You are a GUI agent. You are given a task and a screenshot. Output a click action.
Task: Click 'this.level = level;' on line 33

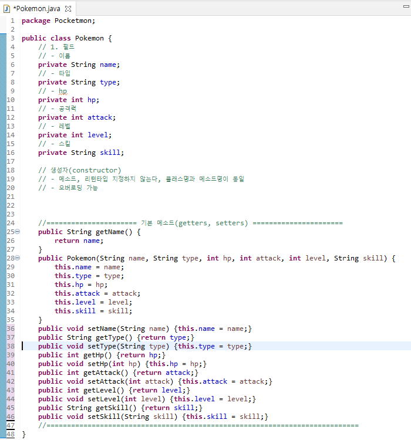[93, 302]
